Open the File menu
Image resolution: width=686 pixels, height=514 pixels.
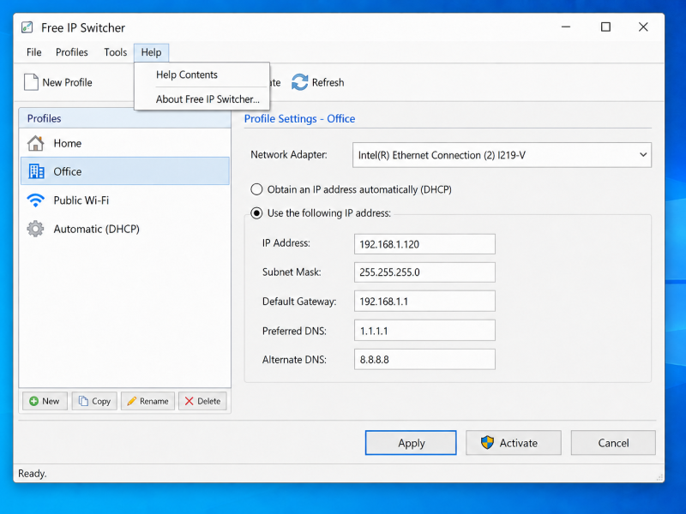33,52
